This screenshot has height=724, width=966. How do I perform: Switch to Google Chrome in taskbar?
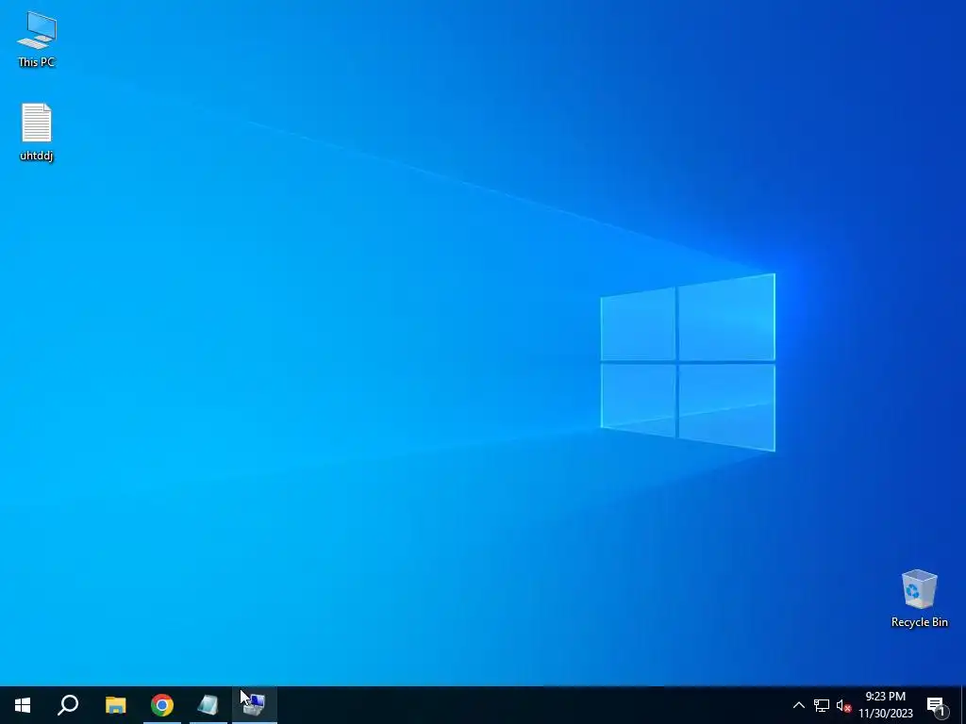(162, 705)
